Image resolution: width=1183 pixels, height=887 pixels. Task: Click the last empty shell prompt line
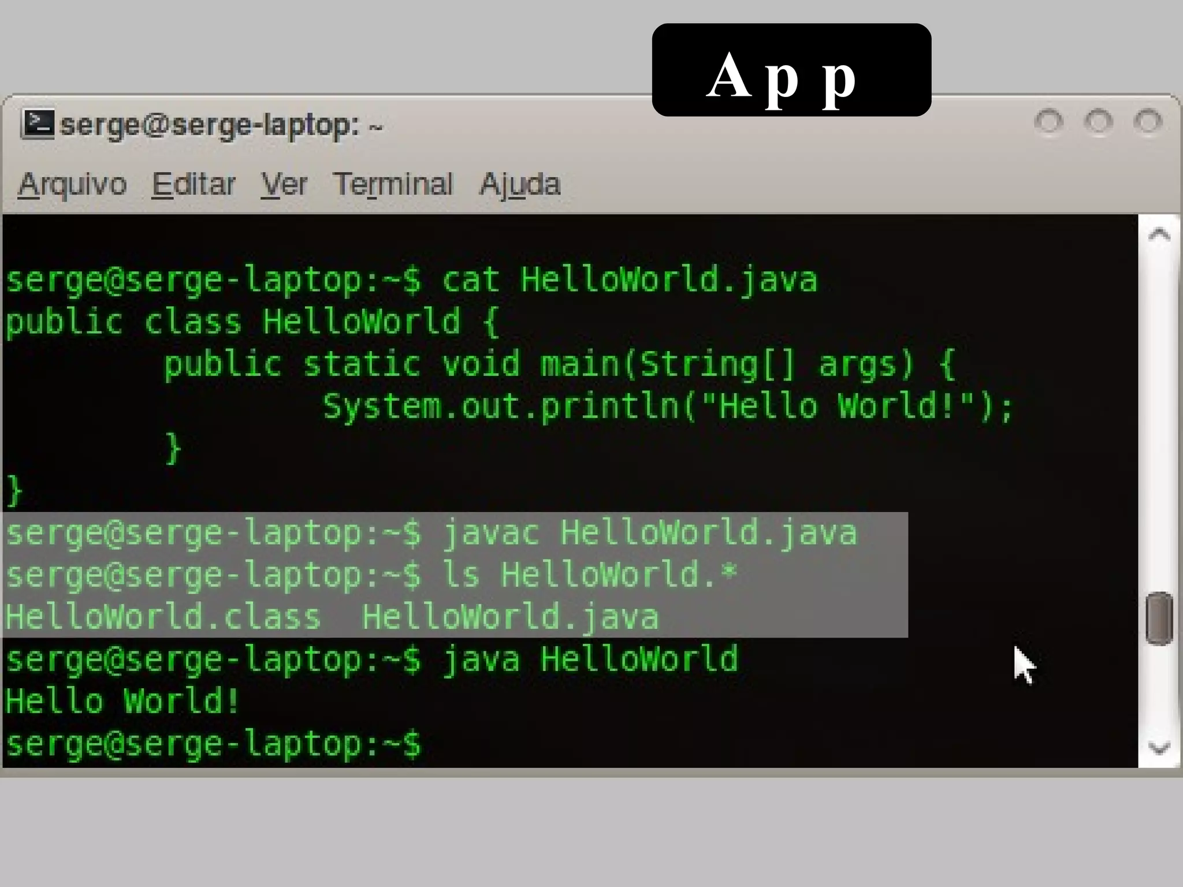tap(214, 744)
